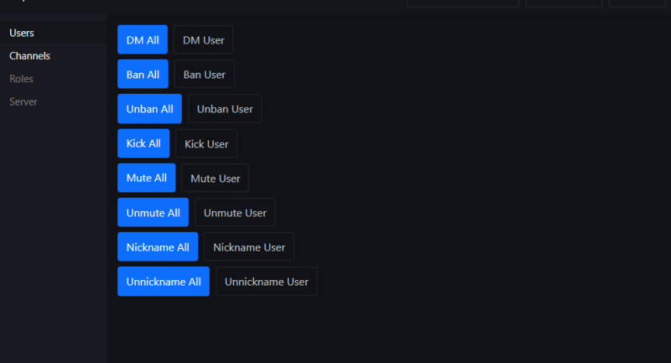
Task: Hit the Unnickname All button
Action: pyautogui.click(x=163, y=282)
